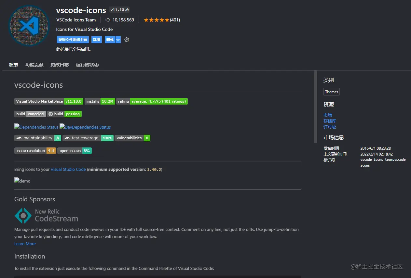The width and height of the screenshot is (411, 278).
Task: Click the broken demo image placeholder
Action: click(x=22, y=181)
